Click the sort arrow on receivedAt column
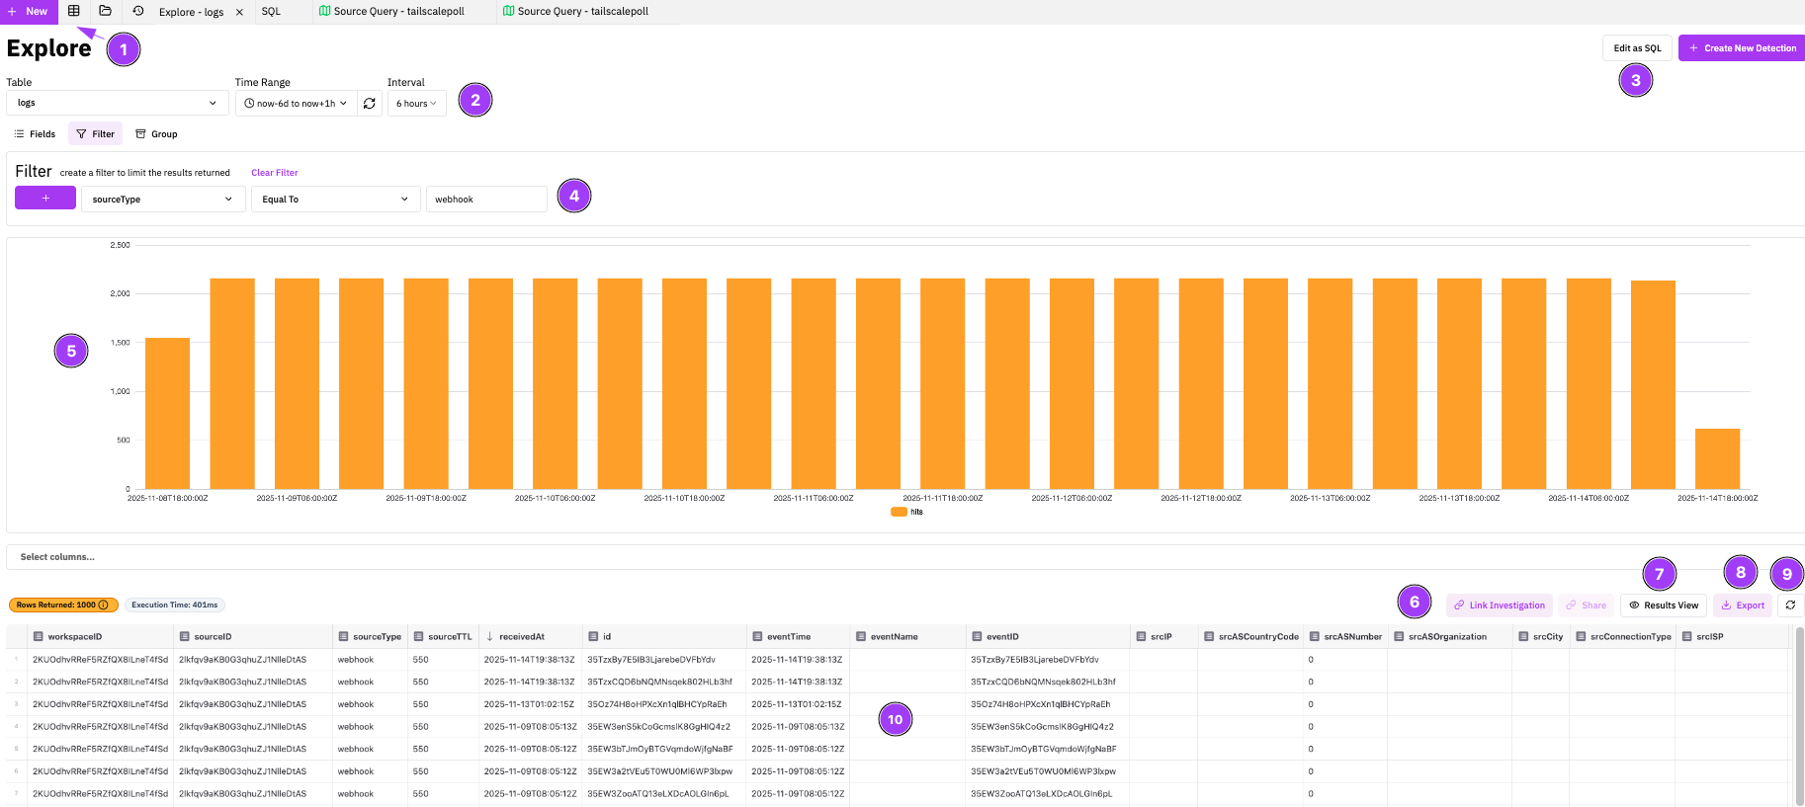This screenshot has height=807, width=1805. click(x=489, y=636)
